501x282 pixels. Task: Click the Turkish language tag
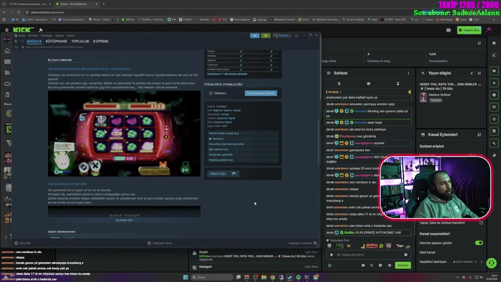436,100
